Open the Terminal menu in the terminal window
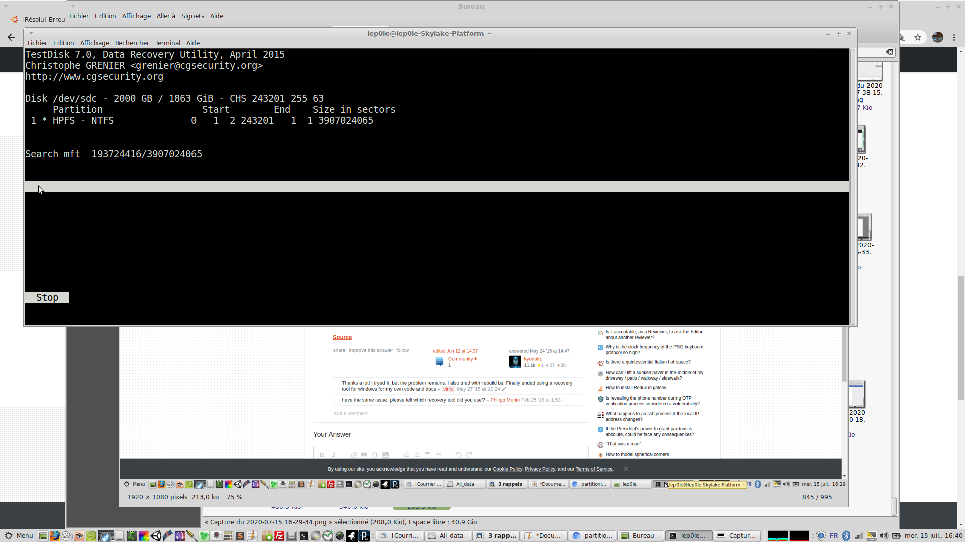Screen dimensions: 965x542 tap(167, 43)
